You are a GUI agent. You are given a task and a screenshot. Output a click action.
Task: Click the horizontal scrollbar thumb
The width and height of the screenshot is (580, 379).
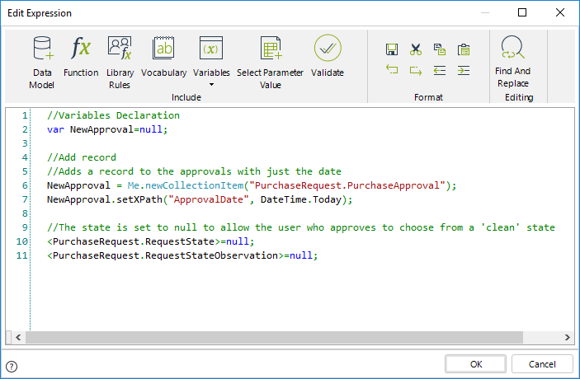pyautogui.click(x=274, y=337)
